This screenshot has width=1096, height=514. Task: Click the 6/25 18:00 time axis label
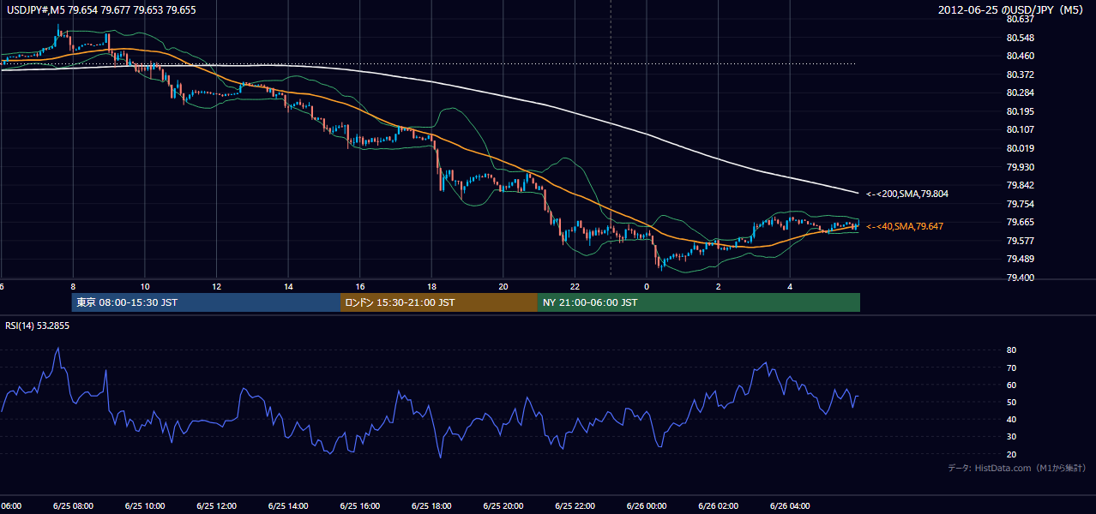(431, 505)
